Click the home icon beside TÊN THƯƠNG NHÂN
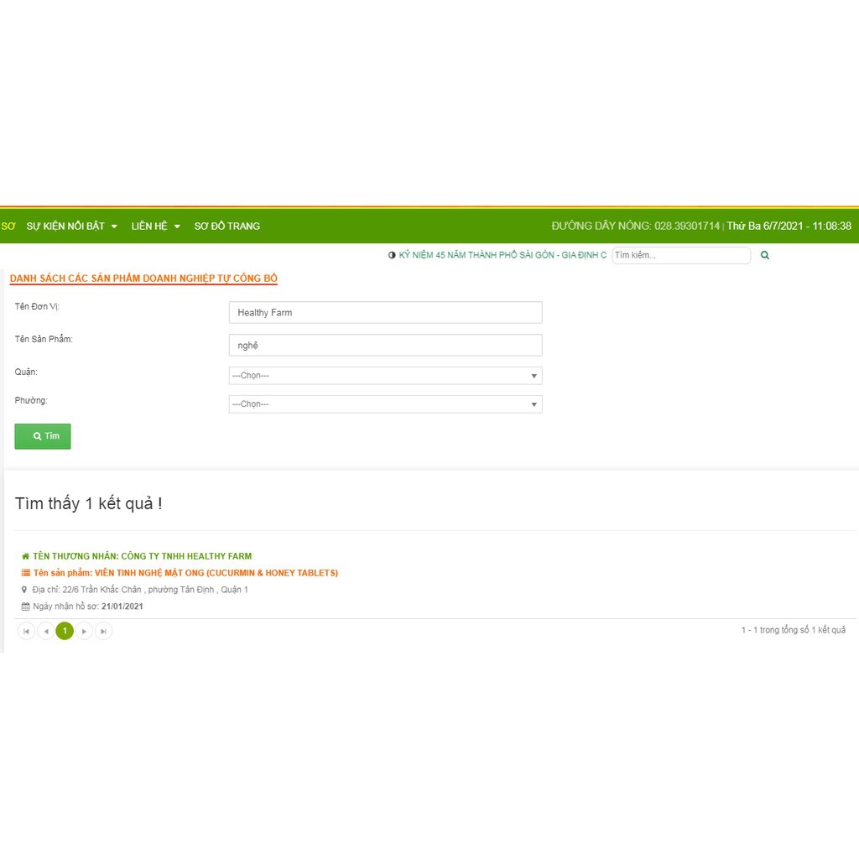Viewport: 859px width, 859px height. (x=25, y=556)
